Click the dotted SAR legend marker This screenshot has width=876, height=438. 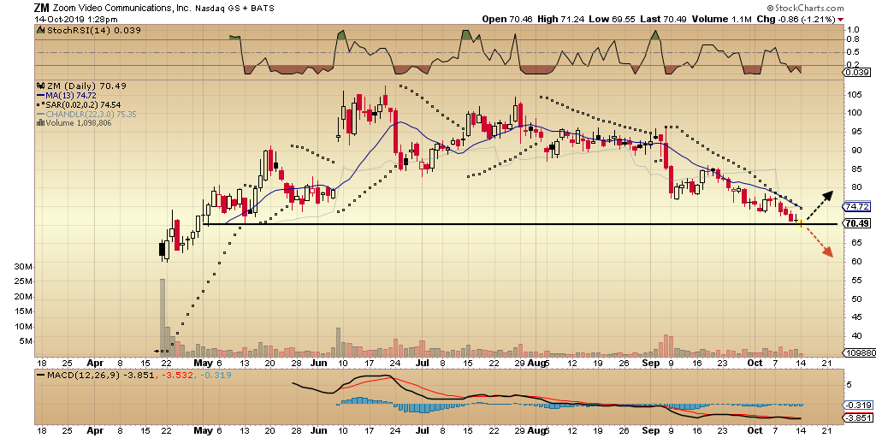pyautogui.click(x=39, y=105)
